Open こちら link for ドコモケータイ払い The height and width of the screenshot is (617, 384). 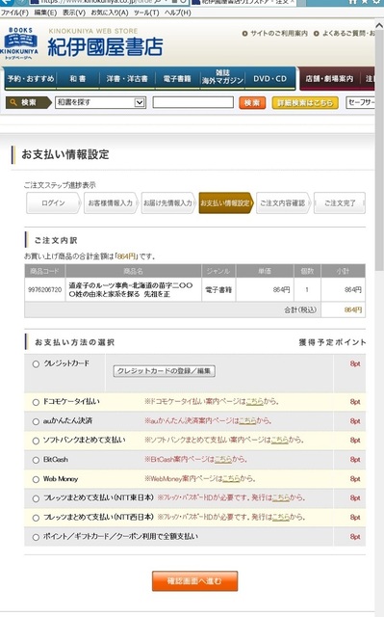tap(255, 402)
